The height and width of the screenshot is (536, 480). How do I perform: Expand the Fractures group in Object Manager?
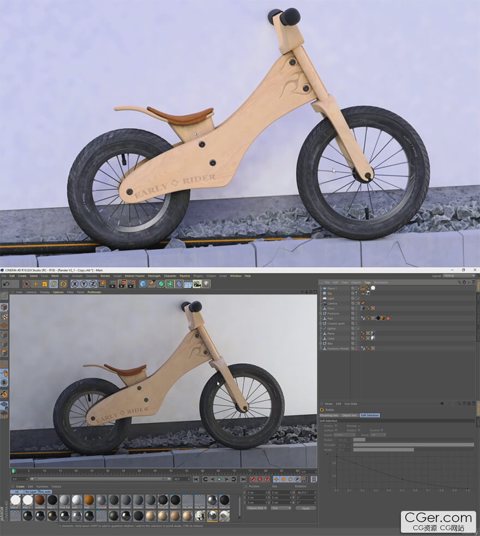point(321,314)
